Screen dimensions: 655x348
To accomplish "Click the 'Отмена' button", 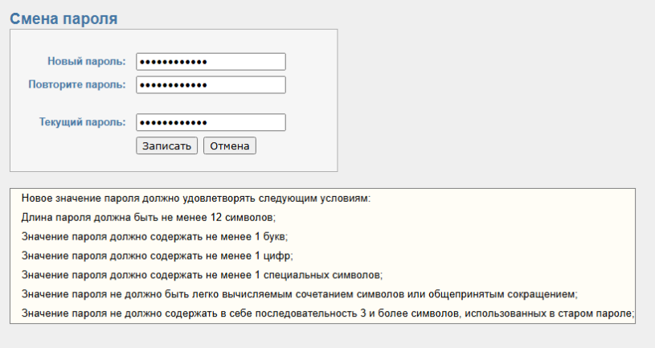I will 229,146.
